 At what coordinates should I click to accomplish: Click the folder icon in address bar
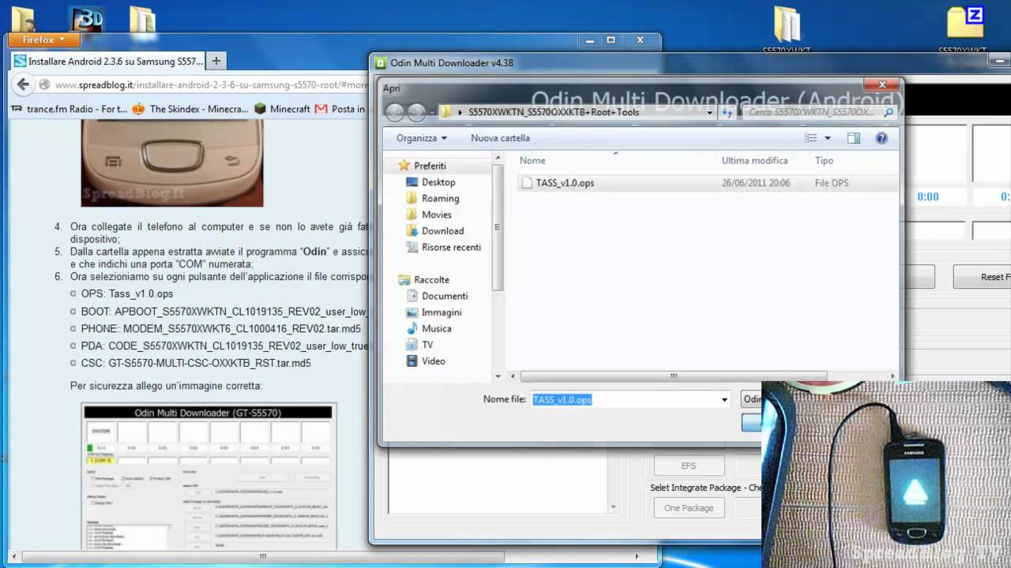point(446,112)
